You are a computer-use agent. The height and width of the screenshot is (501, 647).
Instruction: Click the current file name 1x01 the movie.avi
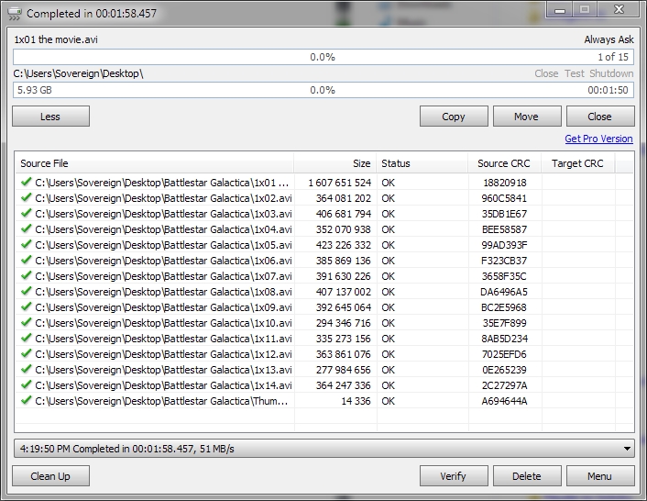click(x=56, y=39)
